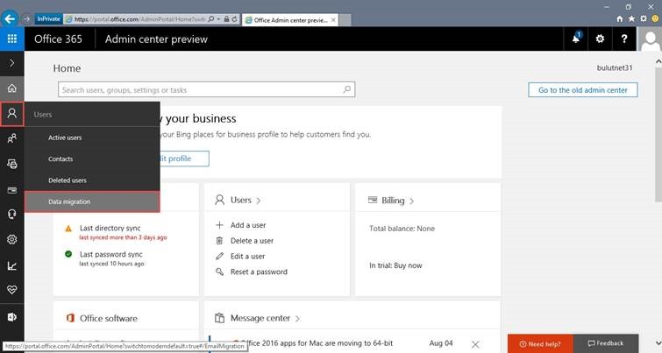This screenshot has width=662, height=353.
Task: Click Total balance: None text
Action: 402,229
